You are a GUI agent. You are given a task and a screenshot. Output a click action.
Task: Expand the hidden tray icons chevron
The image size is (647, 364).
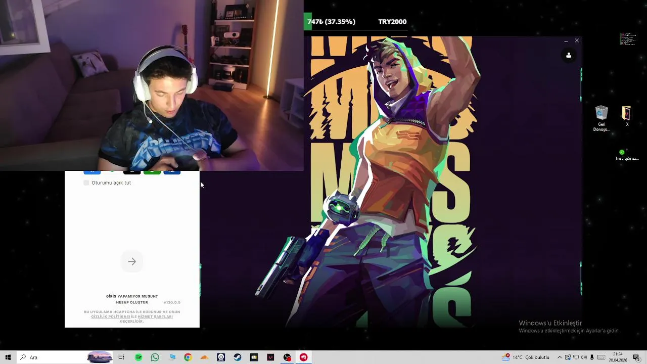pyautogui.click(x=559, y=357)
